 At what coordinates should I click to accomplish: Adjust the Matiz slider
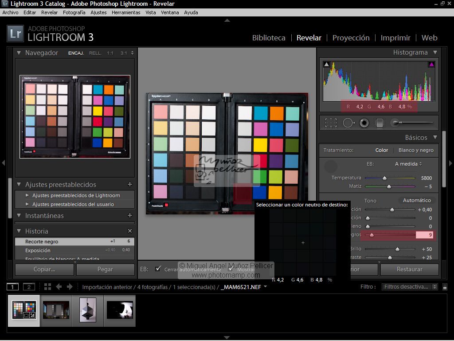(390, 186)
